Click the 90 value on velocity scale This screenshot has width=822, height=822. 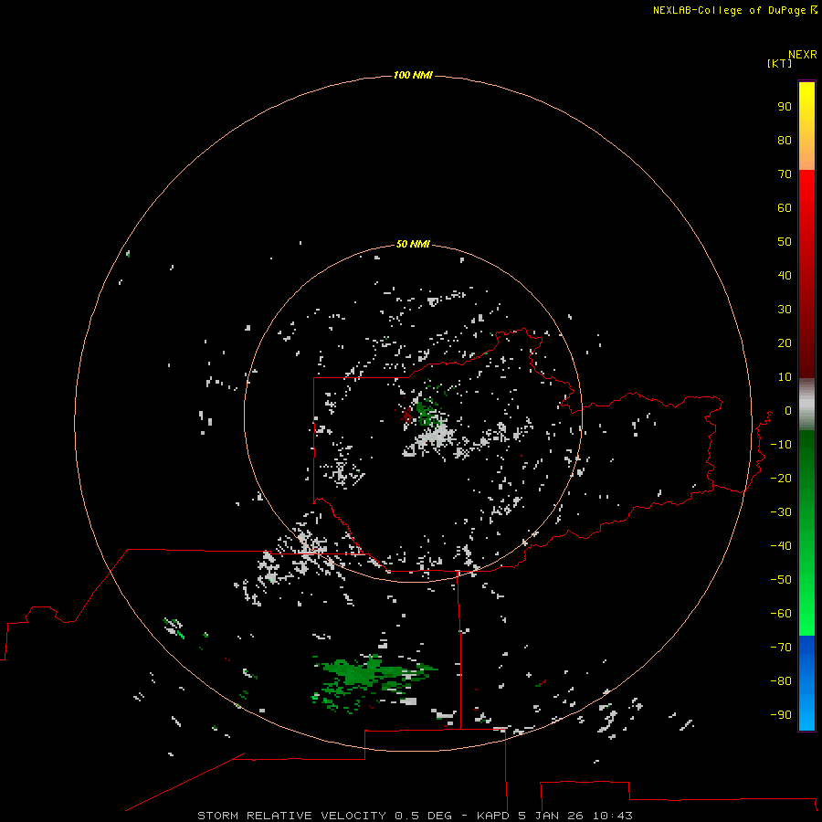tap(785, 107)
